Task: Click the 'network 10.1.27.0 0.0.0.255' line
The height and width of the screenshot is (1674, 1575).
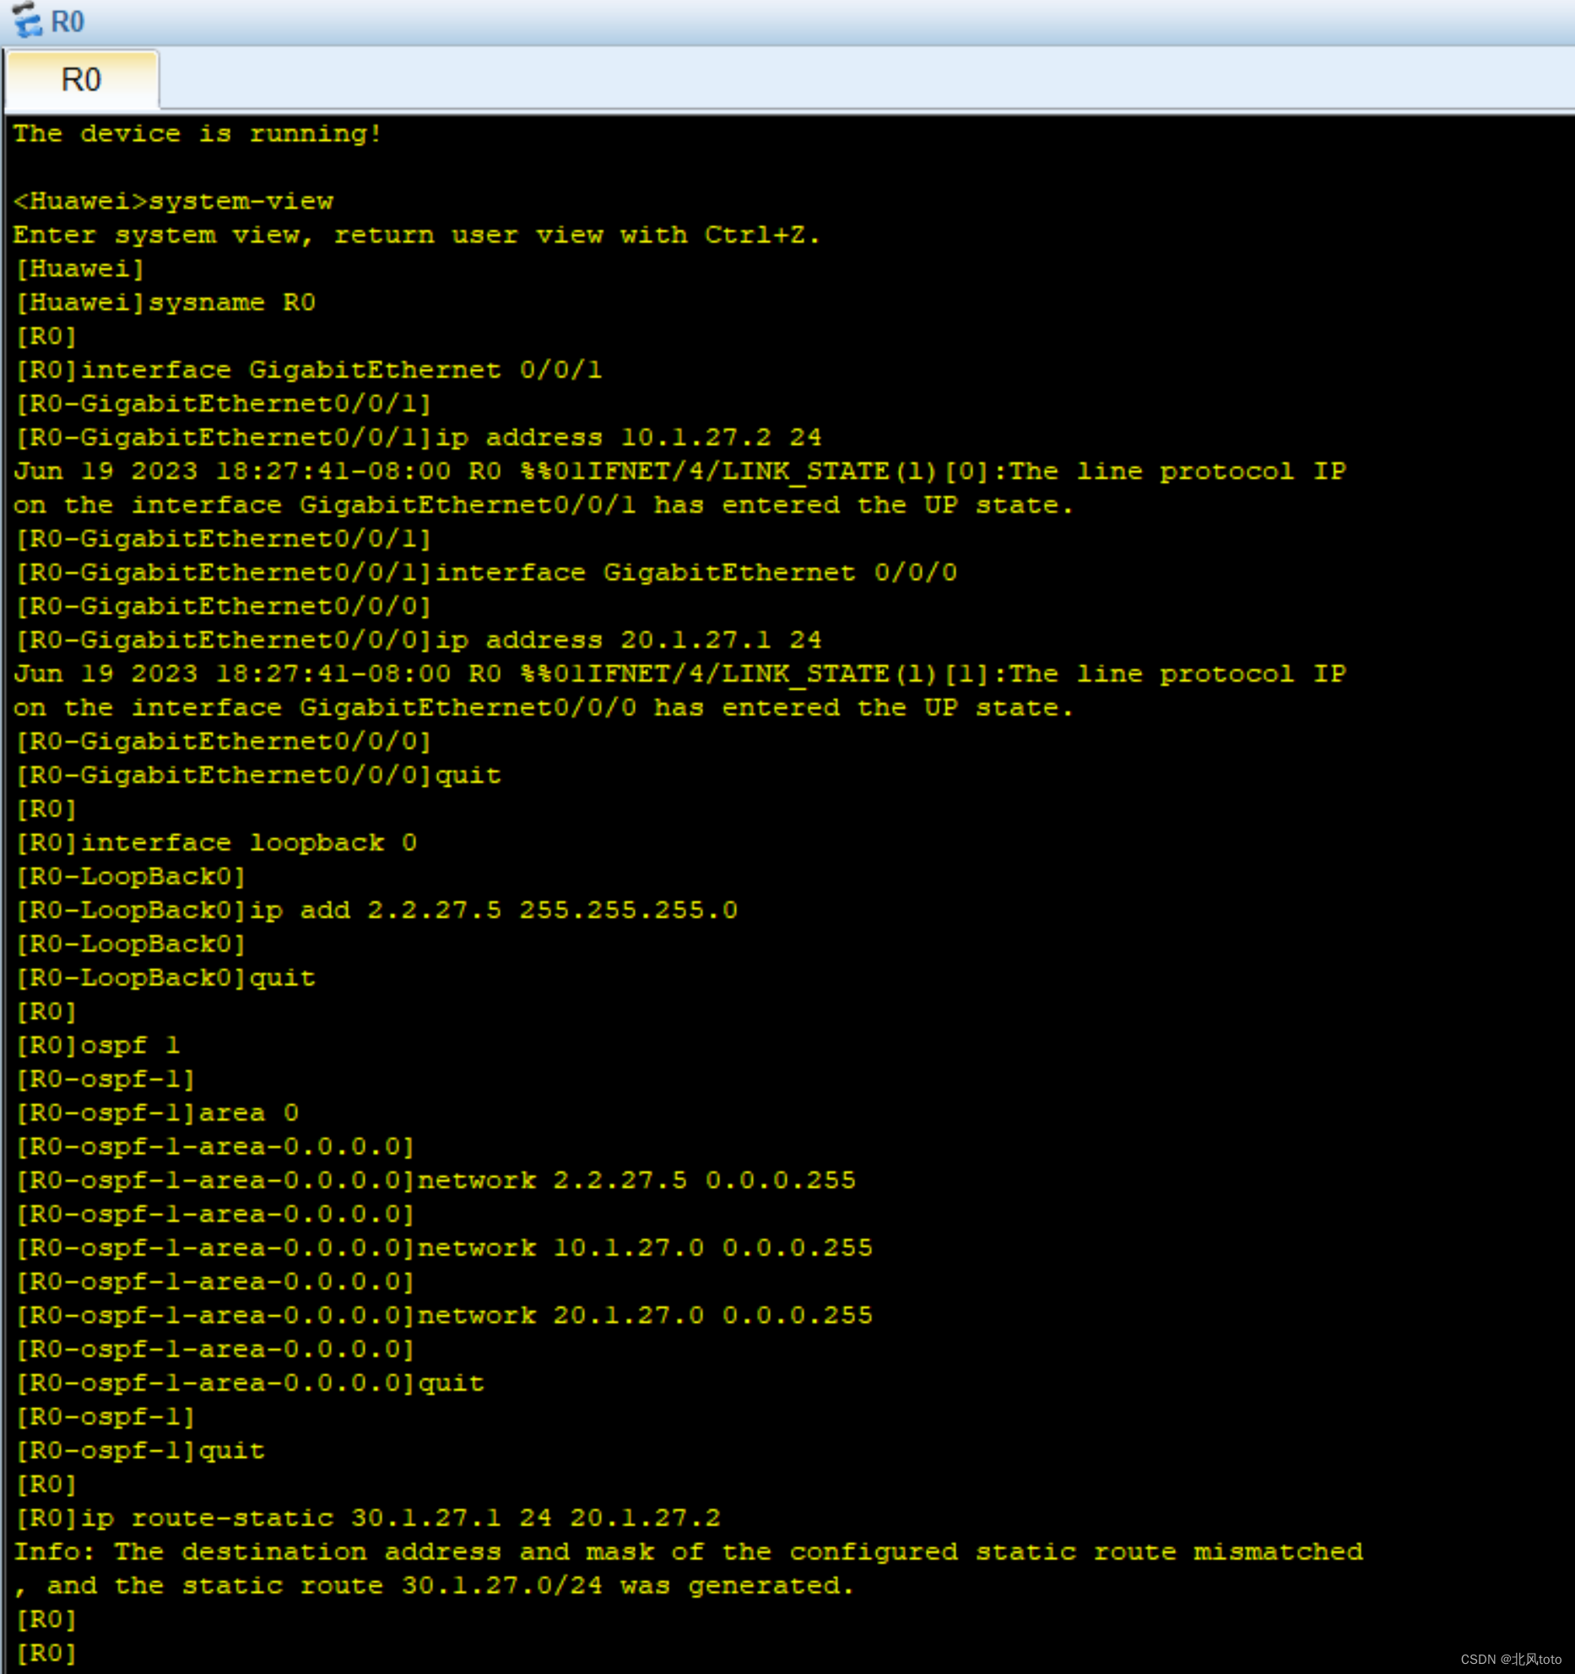Action: (x=443, y=1248)
